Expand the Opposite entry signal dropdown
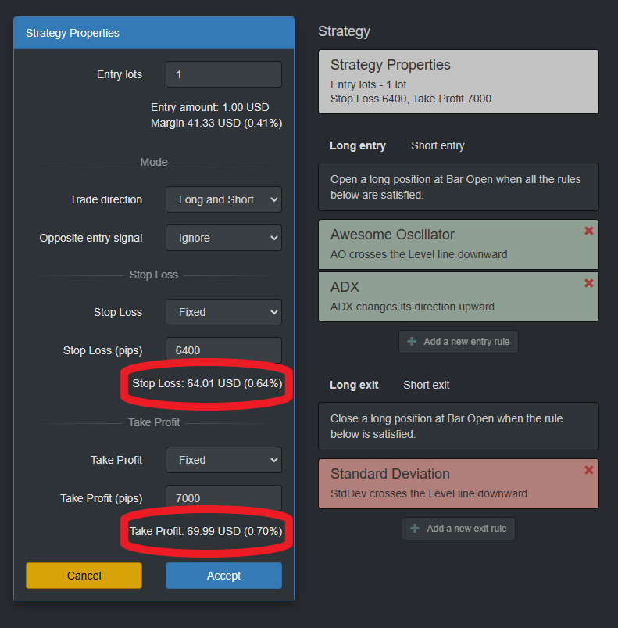Screen dimensions: 618x628 [x=223, y=238]
